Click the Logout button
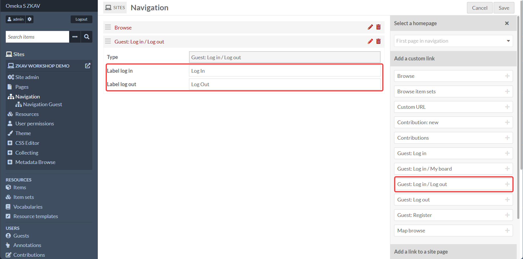The width and height of the screenshot is (523, 259). (81, 19)
